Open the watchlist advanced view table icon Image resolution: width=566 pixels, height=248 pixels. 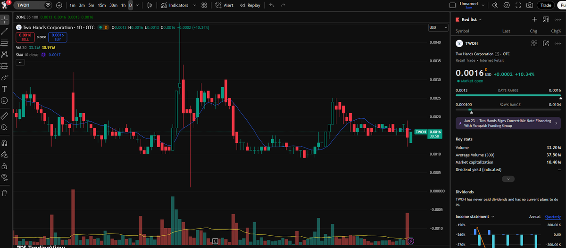546,19
